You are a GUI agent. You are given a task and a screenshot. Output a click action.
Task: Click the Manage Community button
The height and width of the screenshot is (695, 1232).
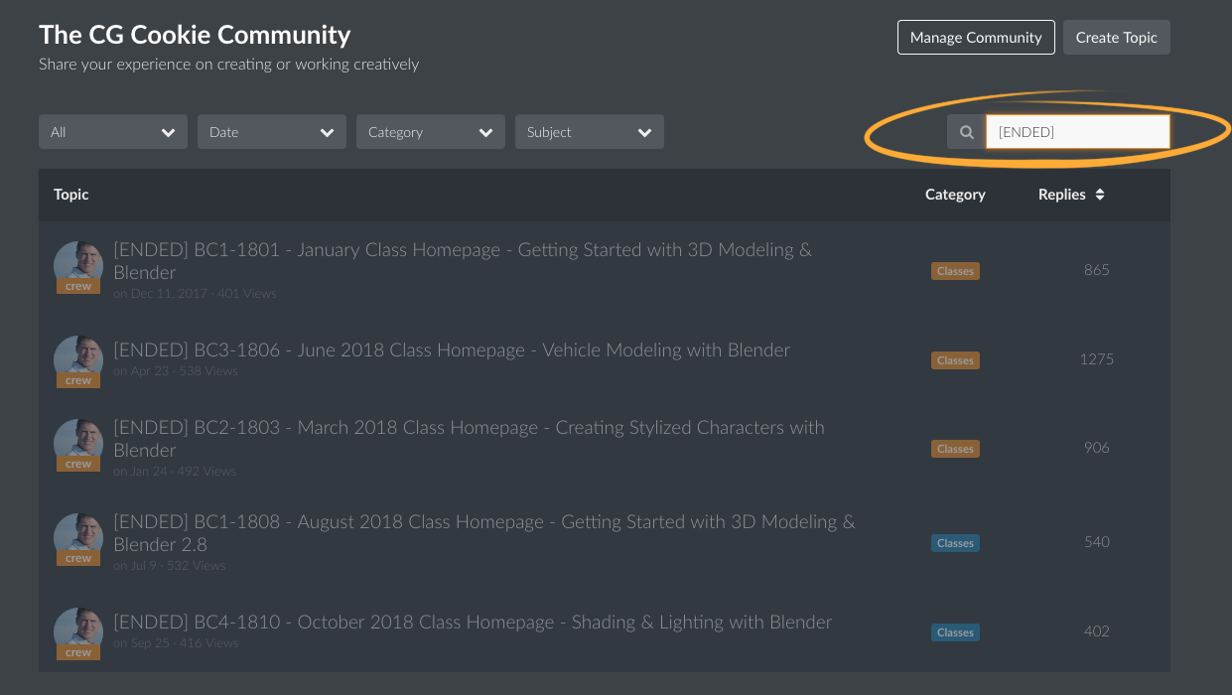pos(975,37)
